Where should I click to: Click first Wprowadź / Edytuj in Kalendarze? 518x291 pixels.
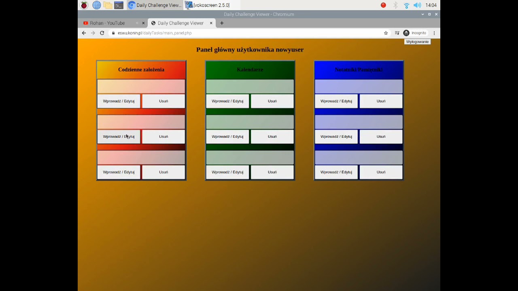(227, 101)
